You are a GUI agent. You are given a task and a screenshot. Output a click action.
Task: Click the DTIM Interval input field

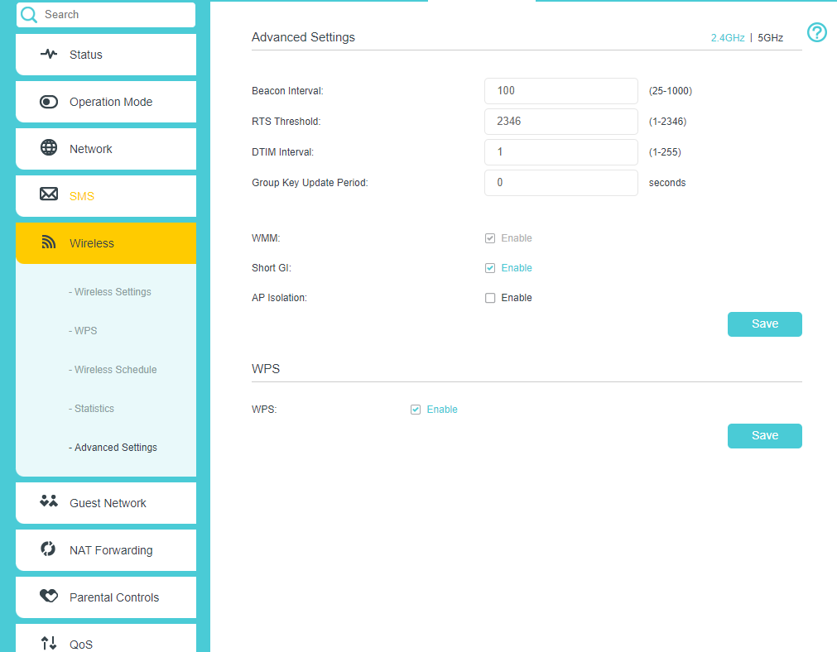click(561, 152)
